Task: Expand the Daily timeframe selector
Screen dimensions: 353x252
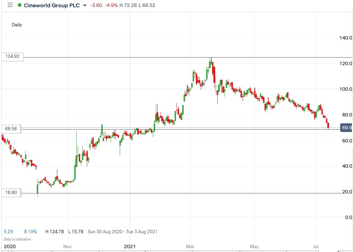Action: 17,25
